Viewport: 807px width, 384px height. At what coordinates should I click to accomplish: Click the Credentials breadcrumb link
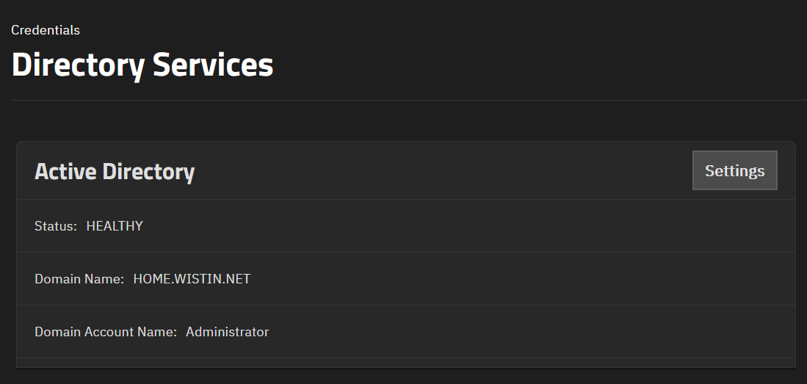coord(46,30)
